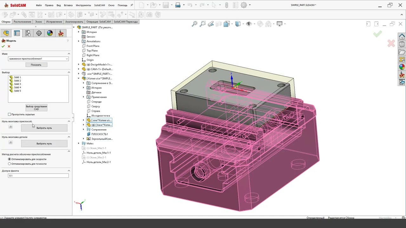Click the Zoom to Area icon
406x228 pixels.
pyautogui.click(x=202, y=24)
